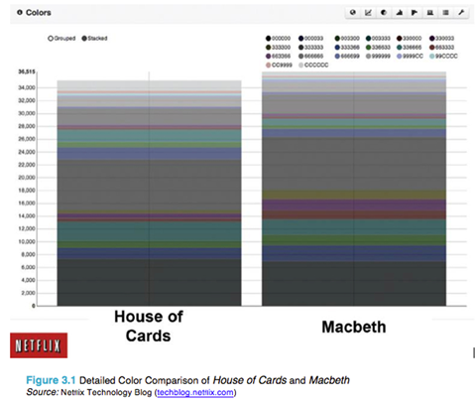This screenshot has width=476, height=404.
Task: Toggle the 330033 legend series
Action: coord(442,39)
